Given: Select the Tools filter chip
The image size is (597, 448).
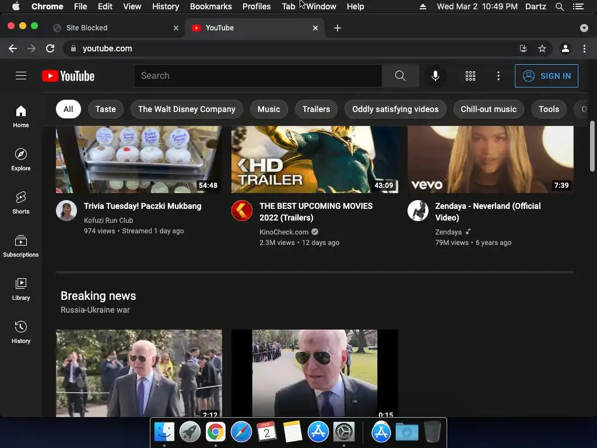Looking at the screenshot, I should click(x=549, y=109).
